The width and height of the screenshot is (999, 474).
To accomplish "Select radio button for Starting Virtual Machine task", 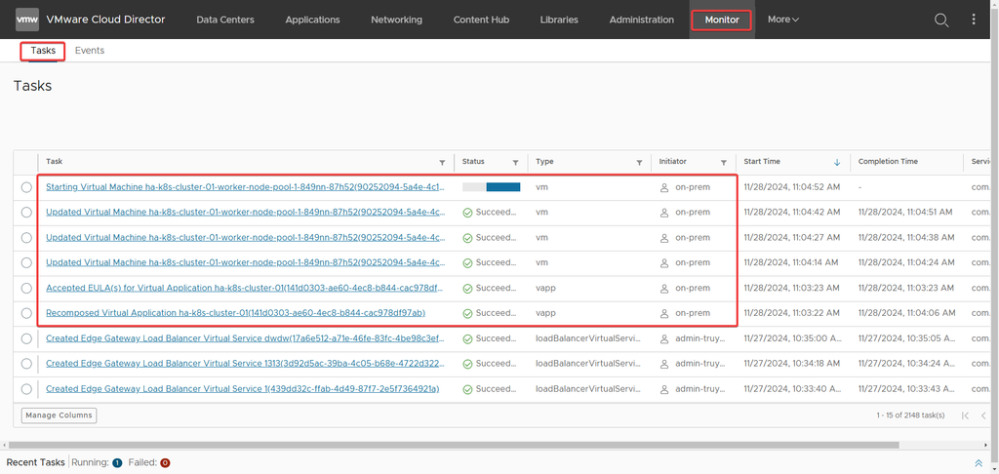I will tap(26, 187).
